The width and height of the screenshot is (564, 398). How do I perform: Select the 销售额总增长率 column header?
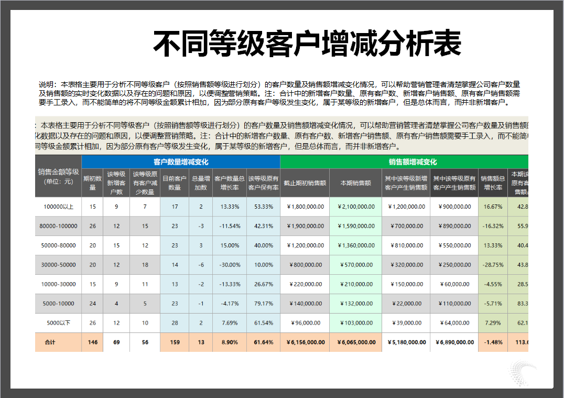tap(493, 183)
